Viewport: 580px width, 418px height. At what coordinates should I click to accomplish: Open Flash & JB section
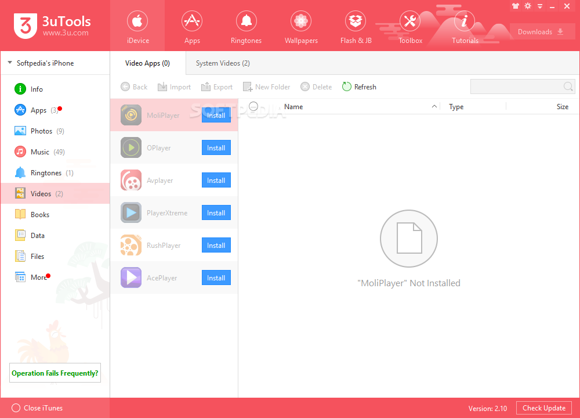(356, 26)
